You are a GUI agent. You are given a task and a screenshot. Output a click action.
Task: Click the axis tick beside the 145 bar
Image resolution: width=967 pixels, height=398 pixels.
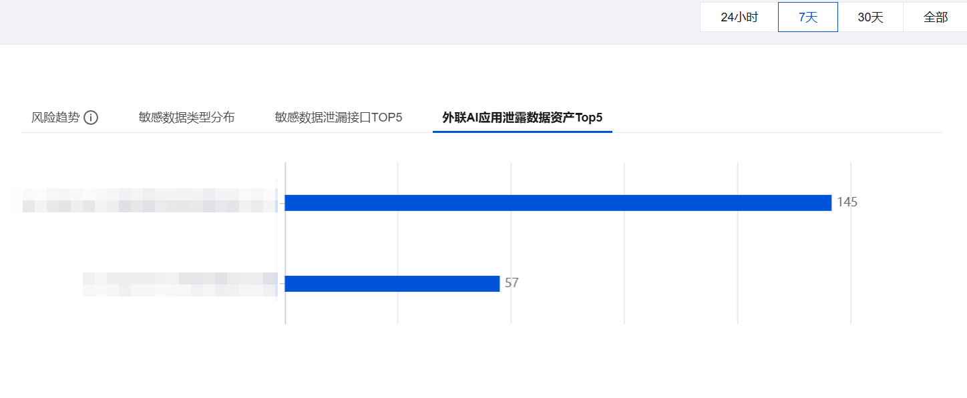point(281,202)
